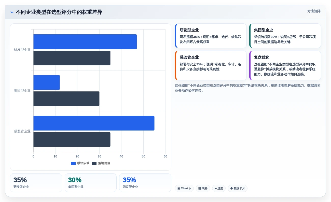
Task: Click the Chart.js tag chip
Action: tap(184, 189)
